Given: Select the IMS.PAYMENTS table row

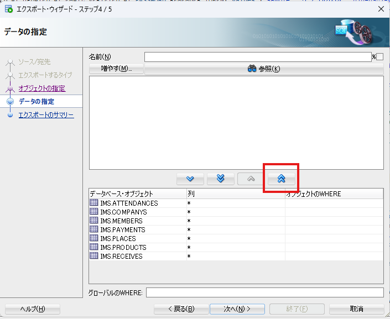Looking at the screenshot, I should 122,229.
